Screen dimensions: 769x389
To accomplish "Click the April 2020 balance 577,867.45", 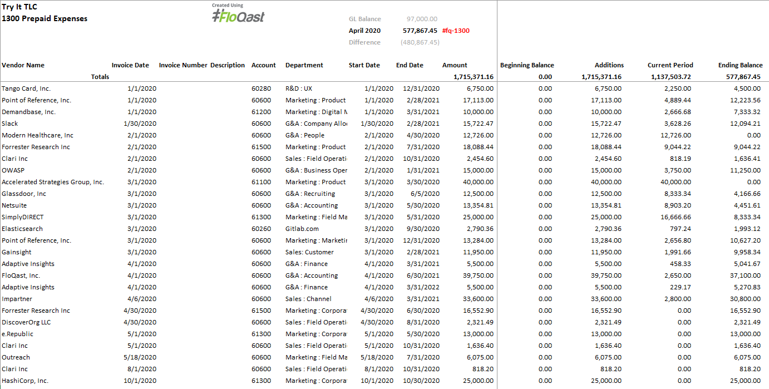I will point(420,31).
